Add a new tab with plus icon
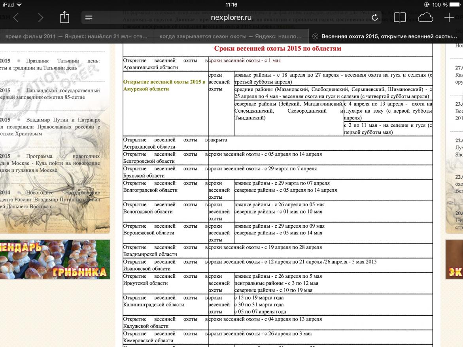The image size is (463, 347). [x=449, y=18]
